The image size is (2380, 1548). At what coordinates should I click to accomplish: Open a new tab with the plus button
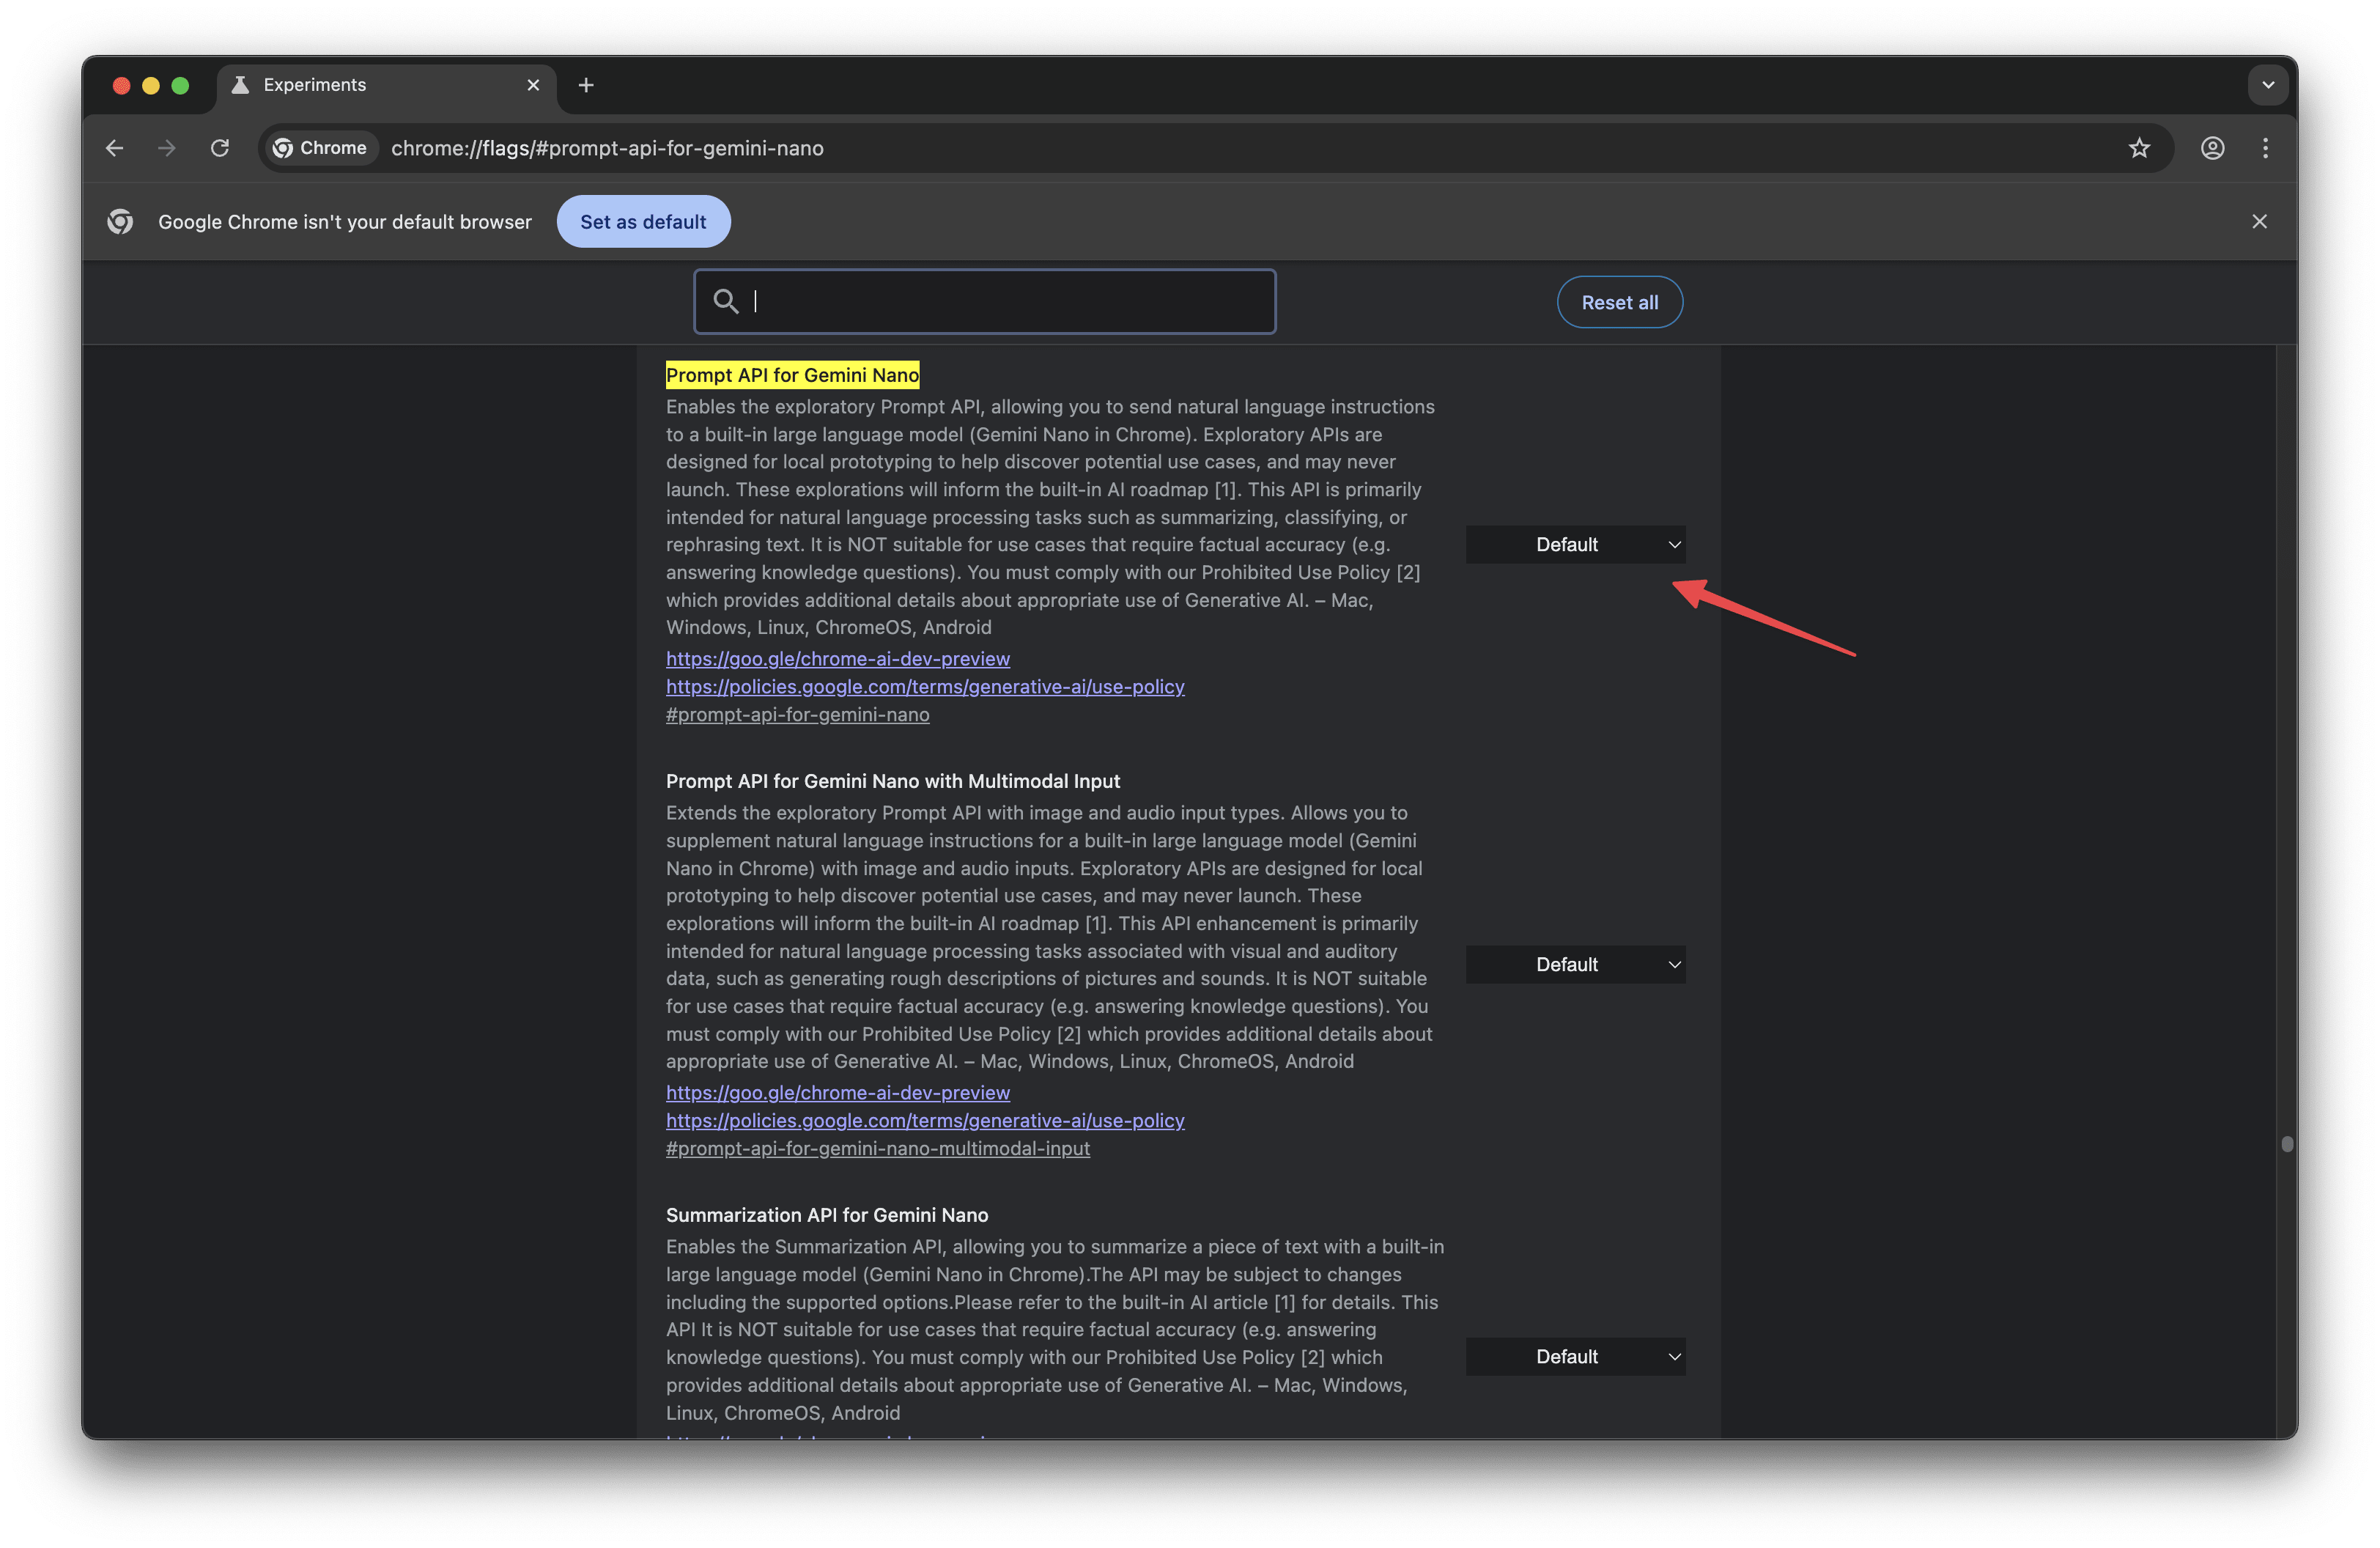click(x=586, y=85)
